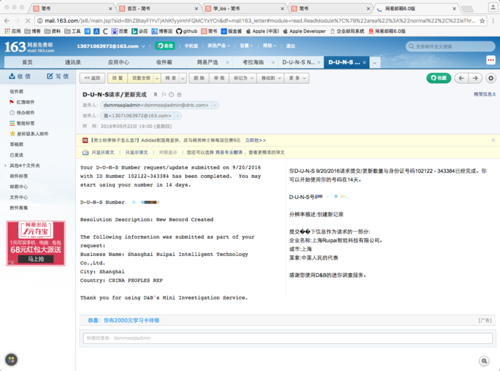Open the 移动到 move-to dropdown
This screenshot has width=500, height=371.
point(271,78)
